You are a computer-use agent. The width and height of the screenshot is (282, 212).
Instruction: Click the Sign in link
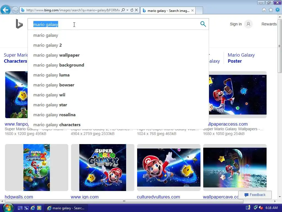(x=236, y=24)
